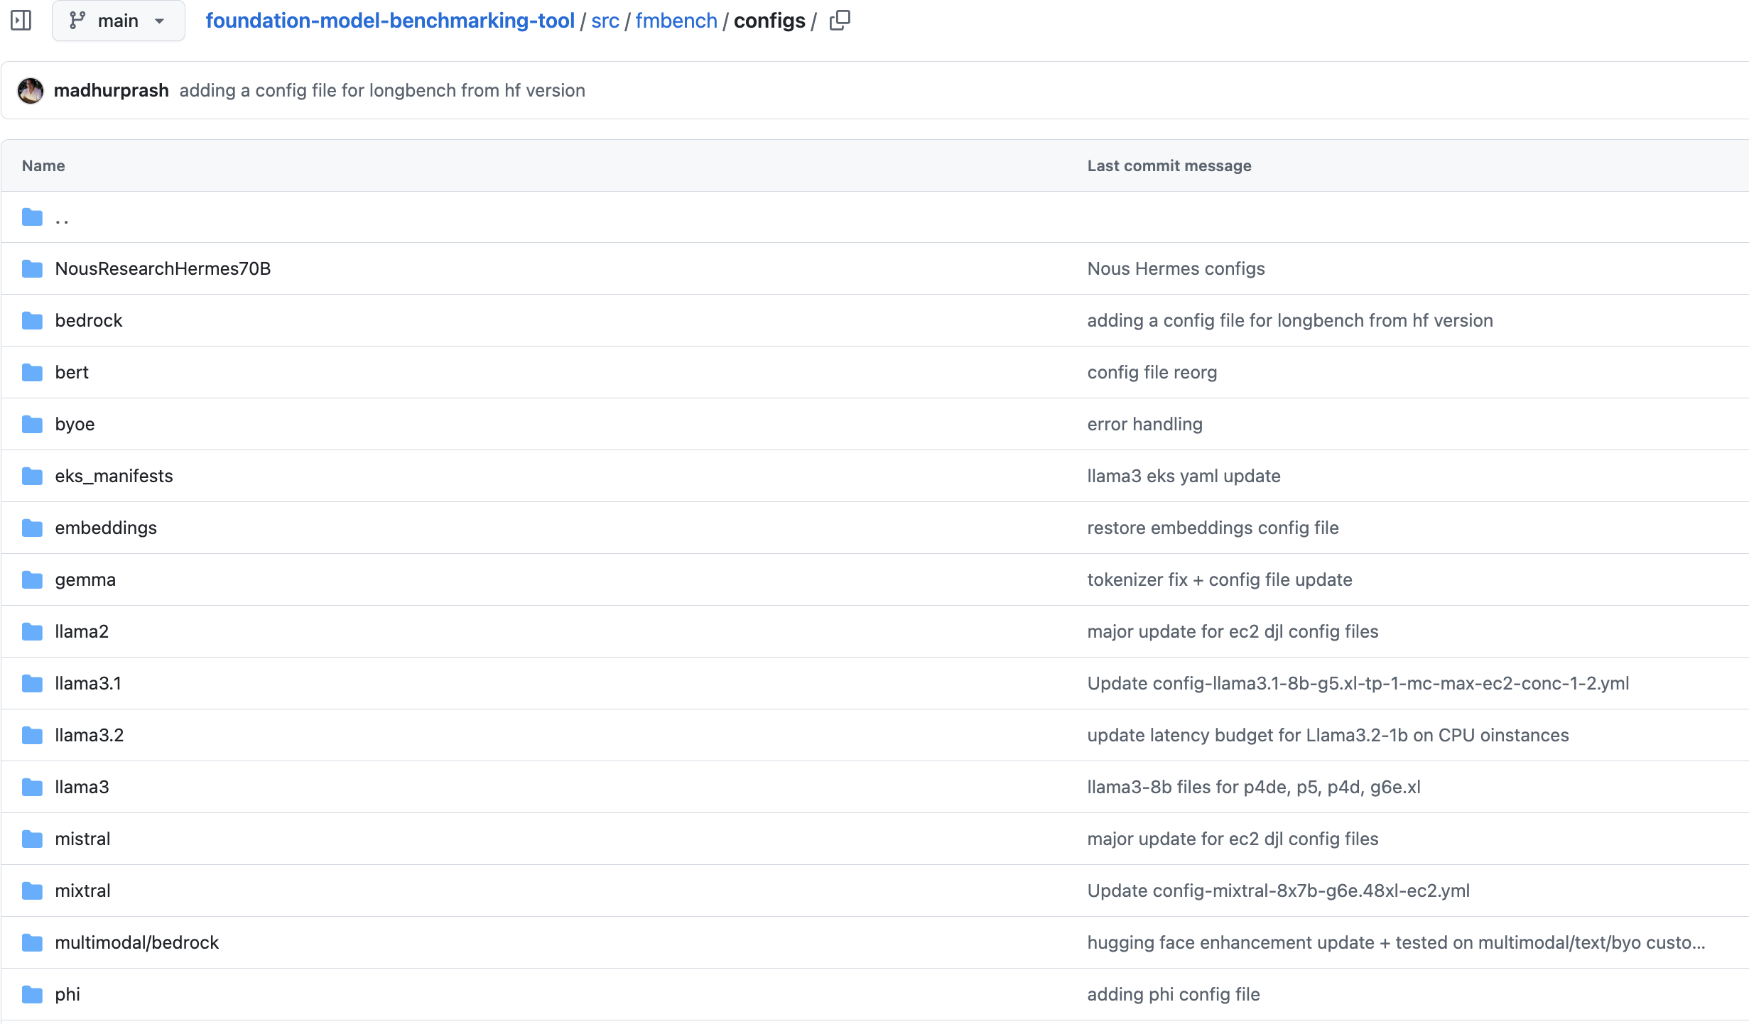Image resolution: width=1749 pixels, height=1024 pixels.
Task: Click the Last commit message column header
Action: [x=1169, y=165]
